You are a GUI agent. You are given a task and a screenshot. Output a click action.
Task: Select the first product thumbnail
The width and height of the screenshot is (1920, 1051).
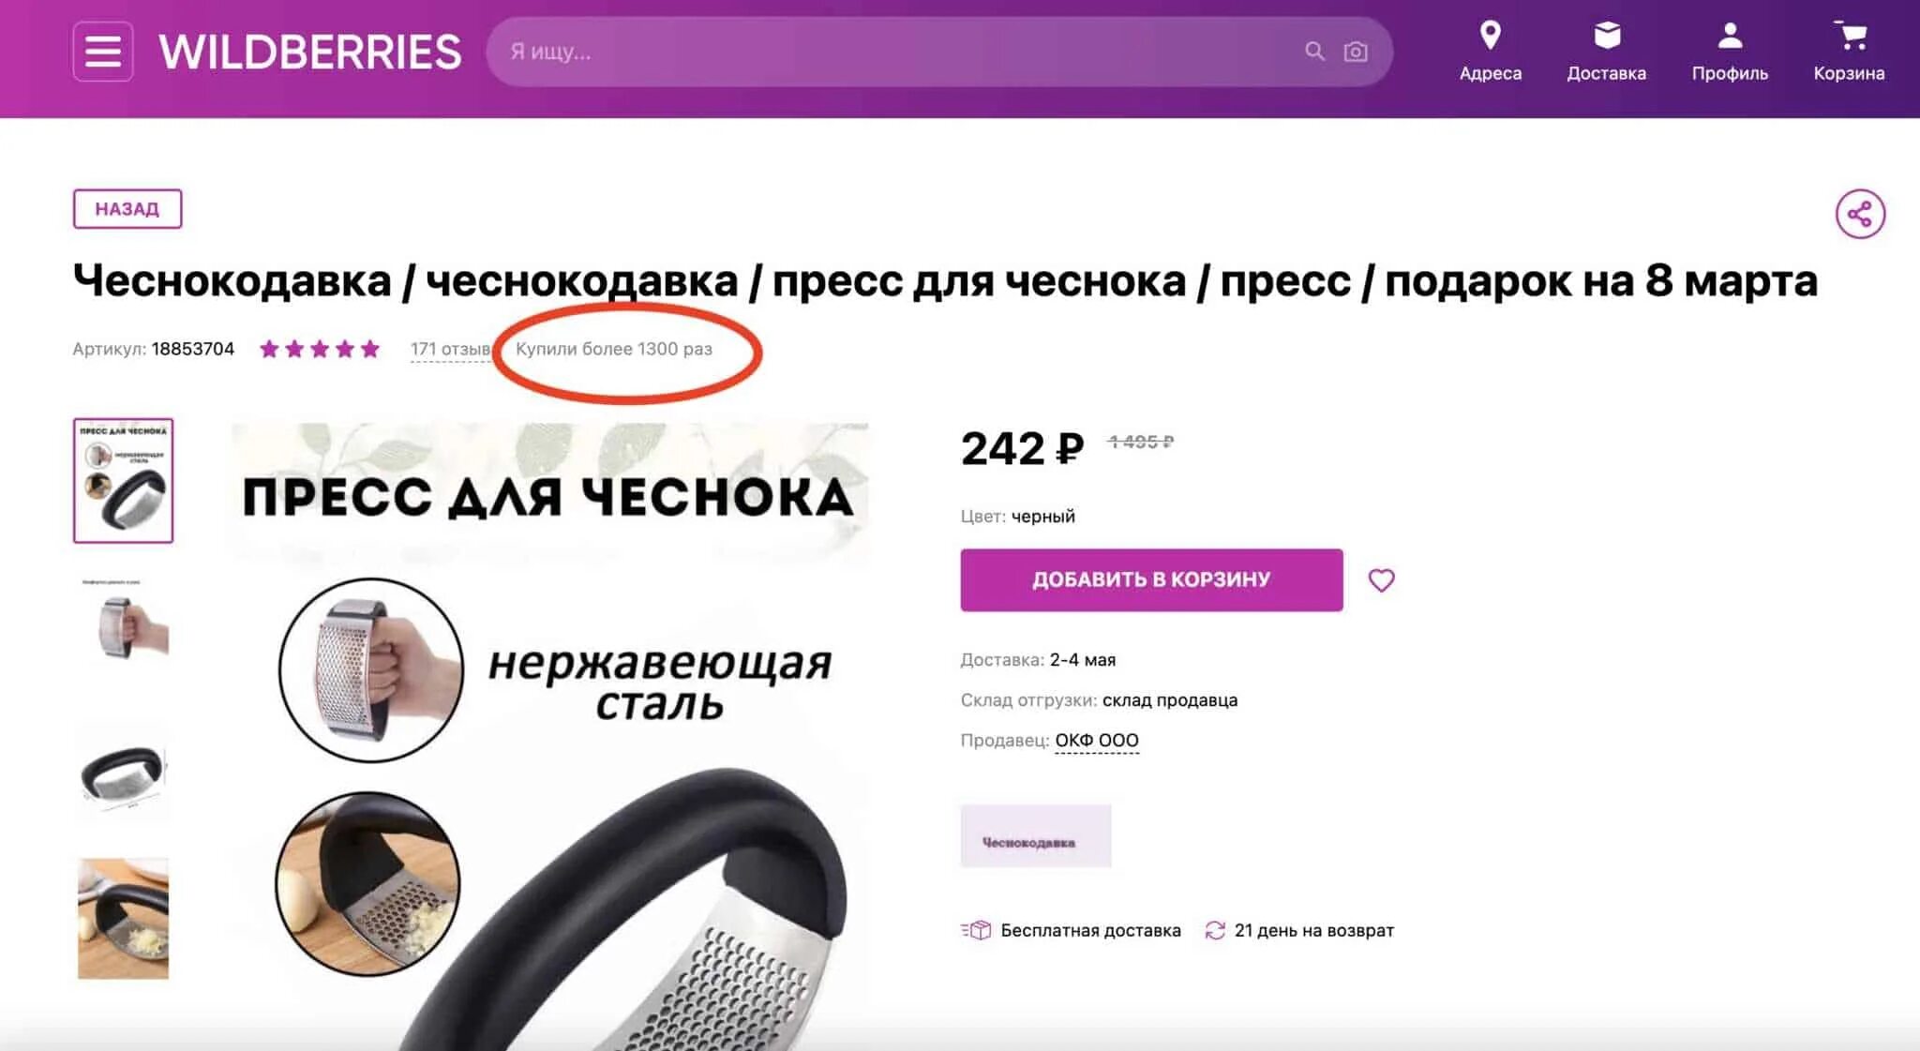124,480
